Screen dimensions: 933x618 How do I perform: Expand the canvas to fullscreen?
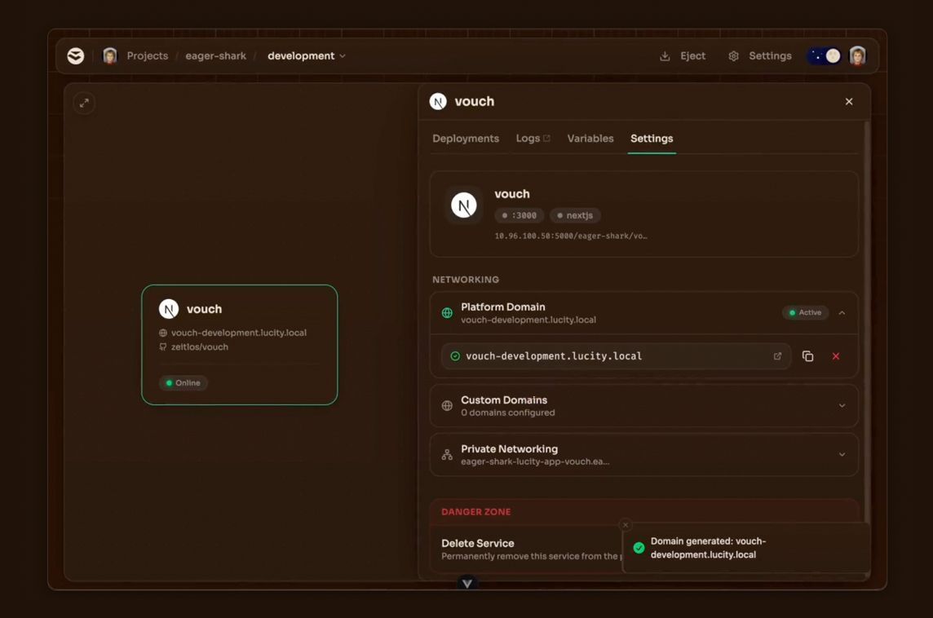coord(84,103)
